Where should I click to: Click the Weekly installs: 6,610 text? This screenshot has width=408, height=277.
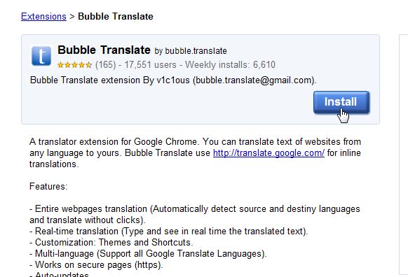coord(230,64)
